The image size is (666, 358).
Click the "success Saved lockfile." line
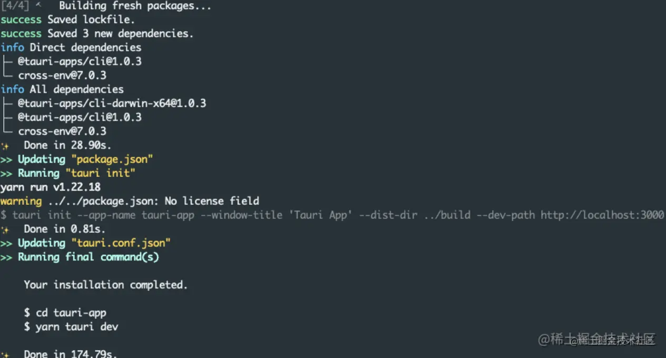67,19
